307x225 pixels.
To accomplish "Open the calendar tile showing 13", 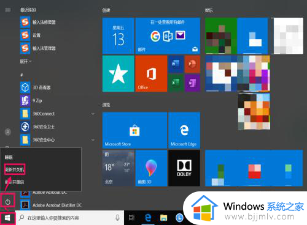I will 119,35.
